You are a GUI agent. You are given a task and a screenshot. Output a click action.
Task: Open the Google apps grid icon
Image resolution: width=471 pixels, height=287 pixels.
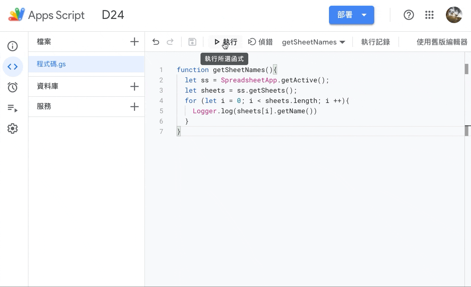pyautogui.click(x=429, y=15)
